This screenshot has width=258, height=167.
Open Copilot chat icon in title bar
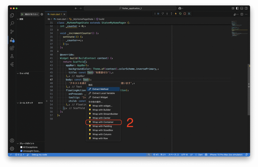point(180,8)
